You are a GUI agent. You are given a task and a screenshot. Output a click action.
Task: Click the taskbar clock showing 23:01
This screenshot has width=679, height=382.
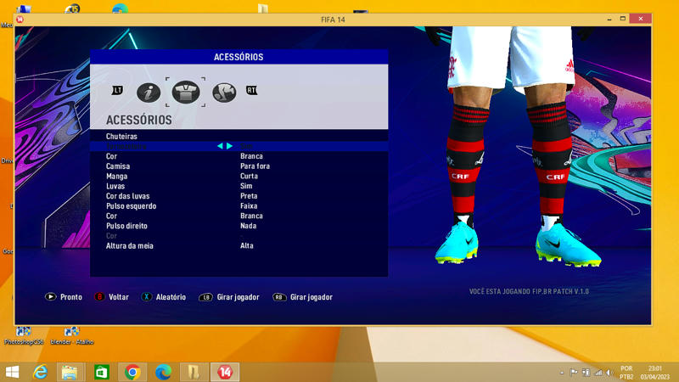654,373
